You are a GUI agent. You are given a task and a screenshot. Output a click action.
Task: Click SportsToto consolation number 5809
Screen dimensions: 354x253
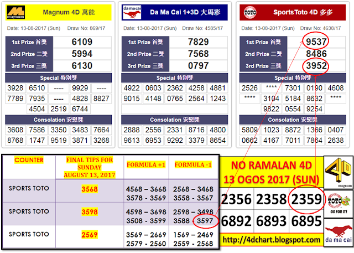pyautogui.click(x=249, y=130)
